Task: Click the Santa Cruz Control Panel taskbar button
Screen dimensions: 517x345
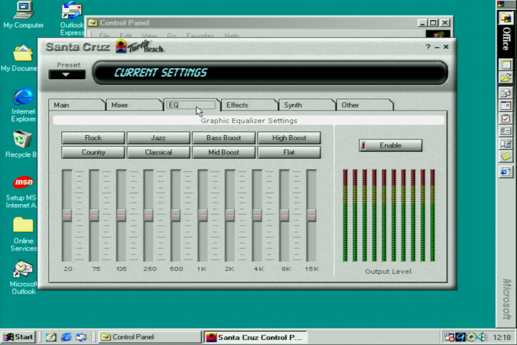Action: click(255, 337)
